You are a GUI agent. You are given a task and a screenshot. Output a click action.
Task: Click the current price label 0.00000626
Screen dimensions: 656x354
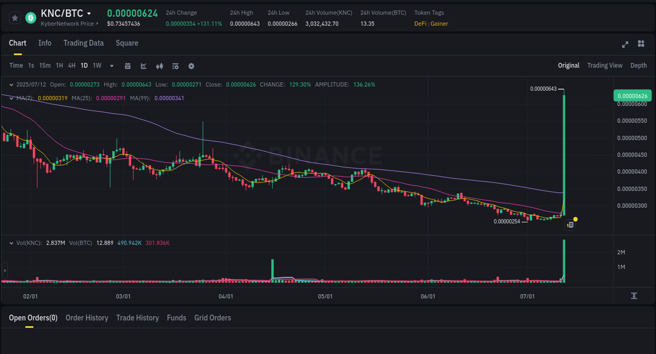tap(632, 96)
